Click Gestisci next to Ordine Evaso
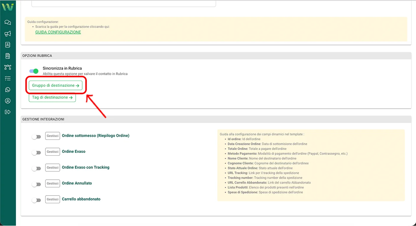Screen dimensions: 416x226 52,152
